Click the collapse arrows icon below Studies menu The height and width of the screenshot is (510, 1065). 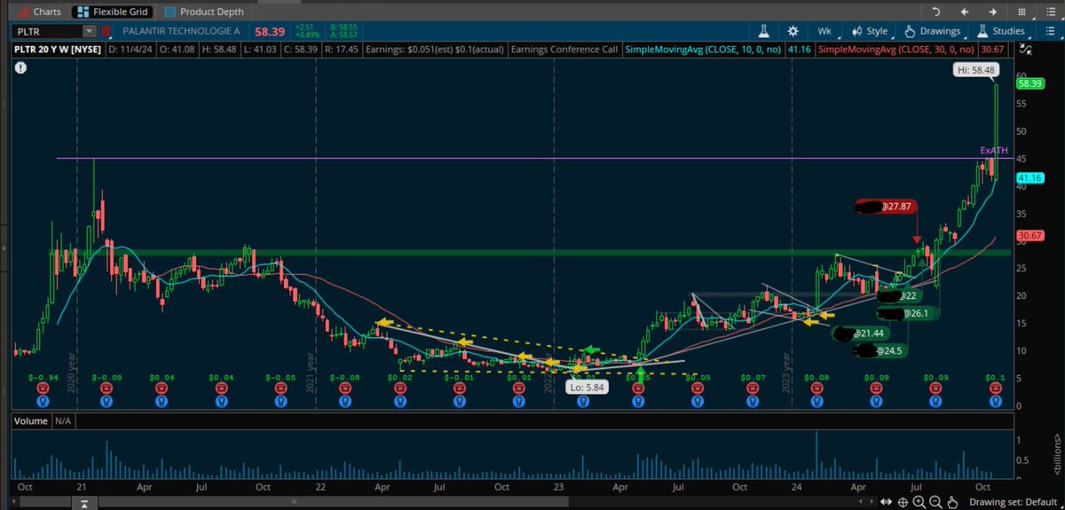[x=1027, y=50]
